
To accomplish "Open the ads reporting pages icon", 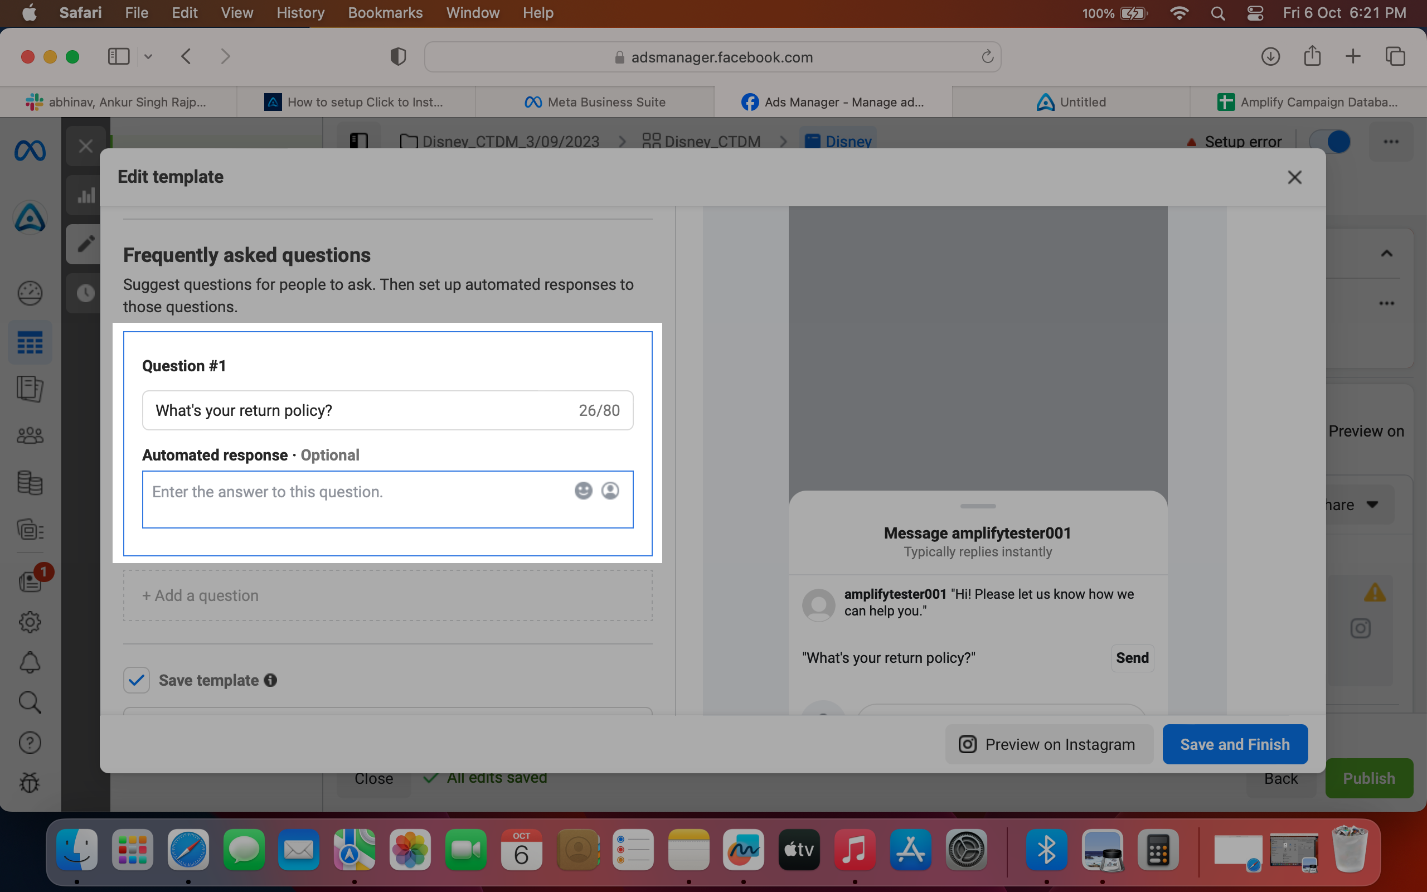I will [30, 389].
